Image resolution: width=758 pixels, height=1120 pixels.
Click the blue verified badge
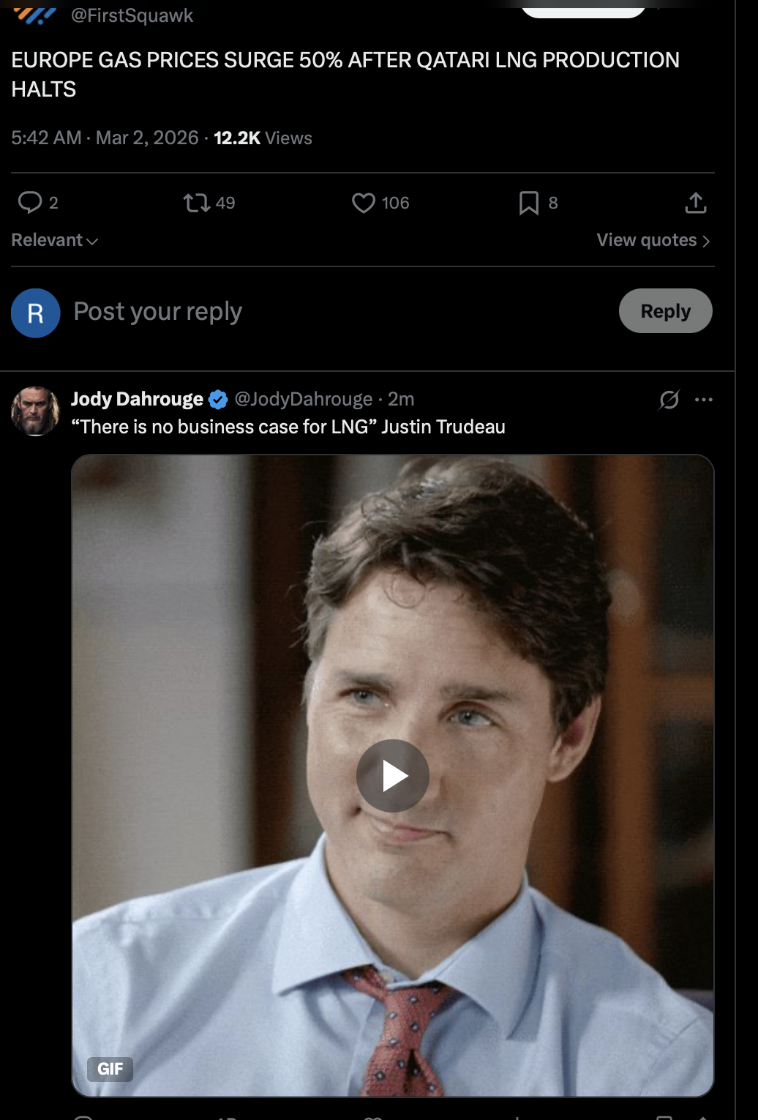pyautogui.click(x=218, y=400)
